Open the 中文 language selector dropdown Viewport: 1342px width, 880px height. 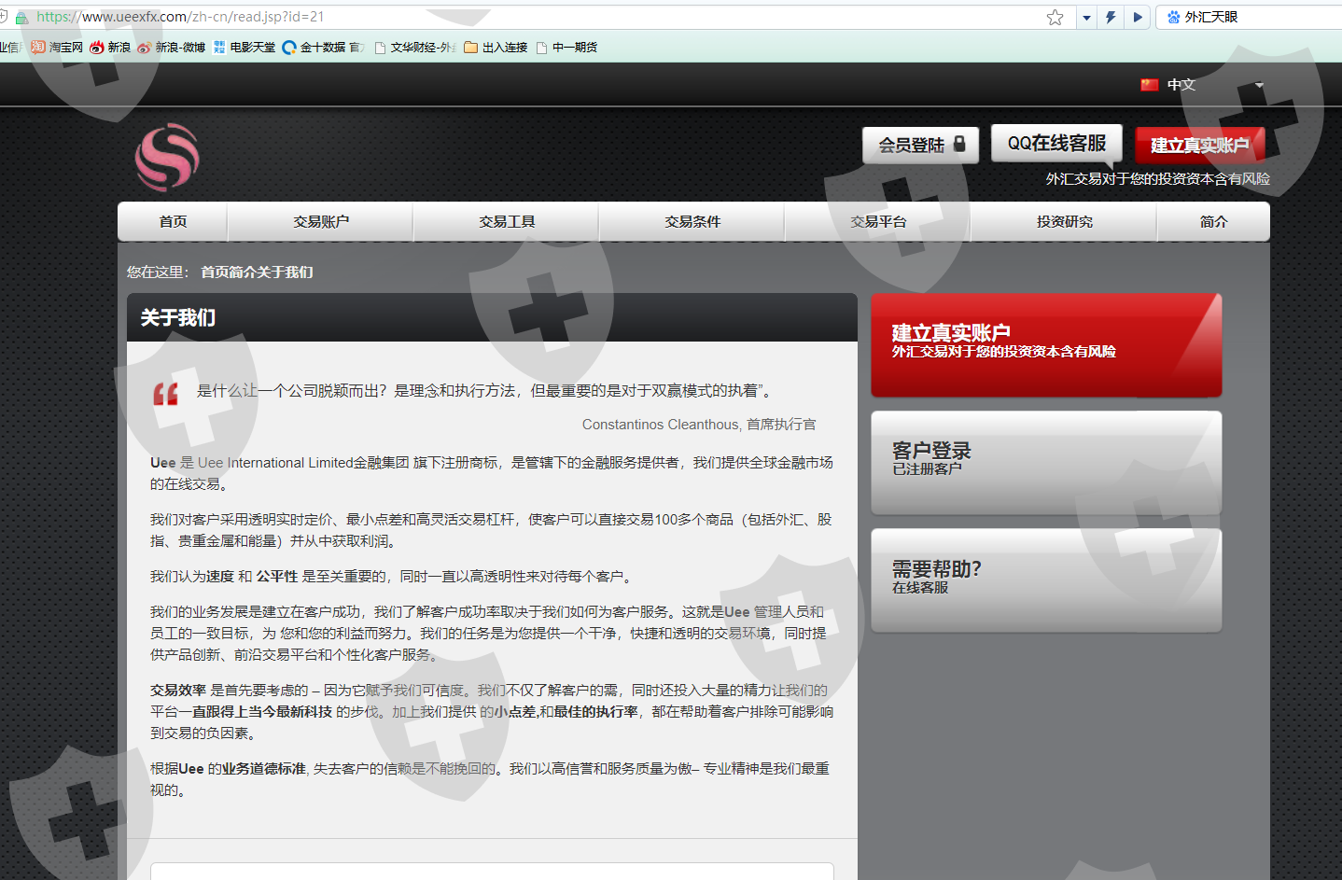[1201, 85]
